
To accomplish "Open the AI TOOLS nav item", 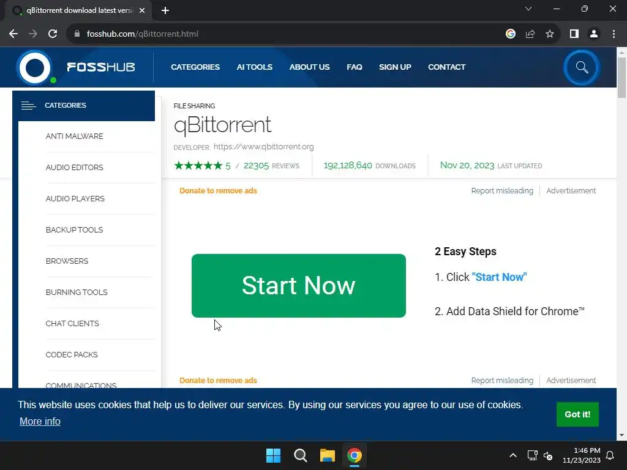I will 254,67.
